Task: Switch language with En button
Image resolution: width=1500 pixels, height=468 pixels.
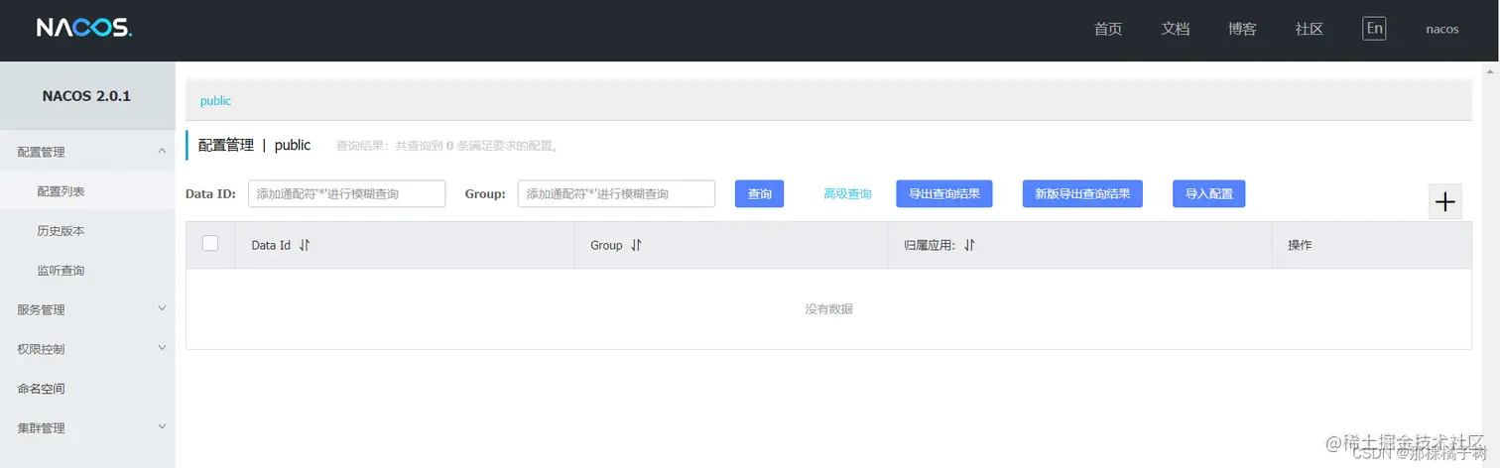Action: point(1374,28)
